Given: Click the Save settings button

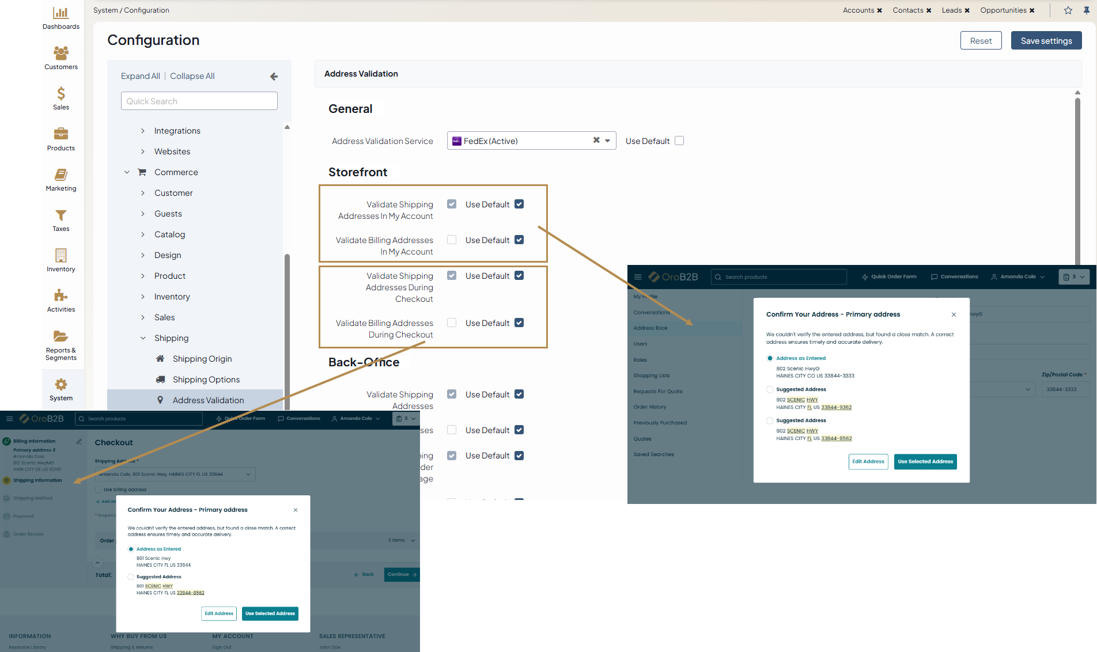Looking at the screenshot, I should click(x=1046, y=40).
